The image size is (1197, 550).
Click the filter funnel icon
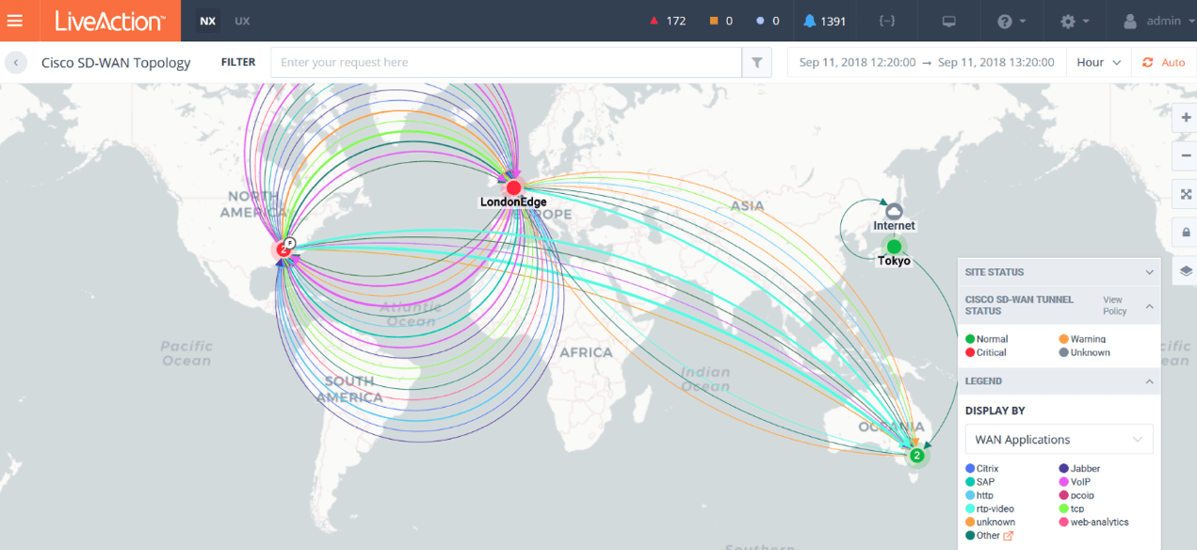756,63
